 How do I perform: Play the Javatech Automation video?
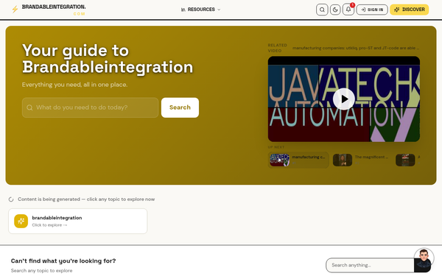click(343, 99)
